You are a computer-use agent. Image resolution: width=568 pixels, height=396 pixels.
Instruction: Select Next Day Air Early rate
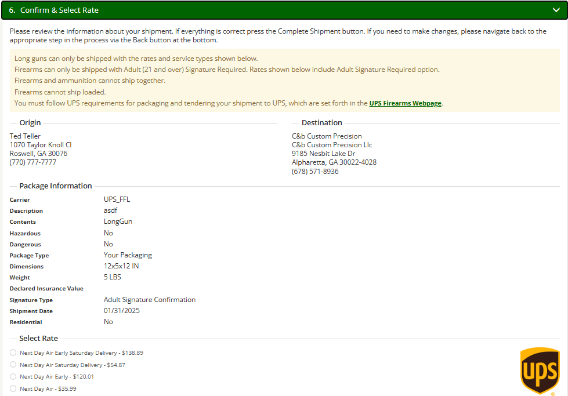13,376
